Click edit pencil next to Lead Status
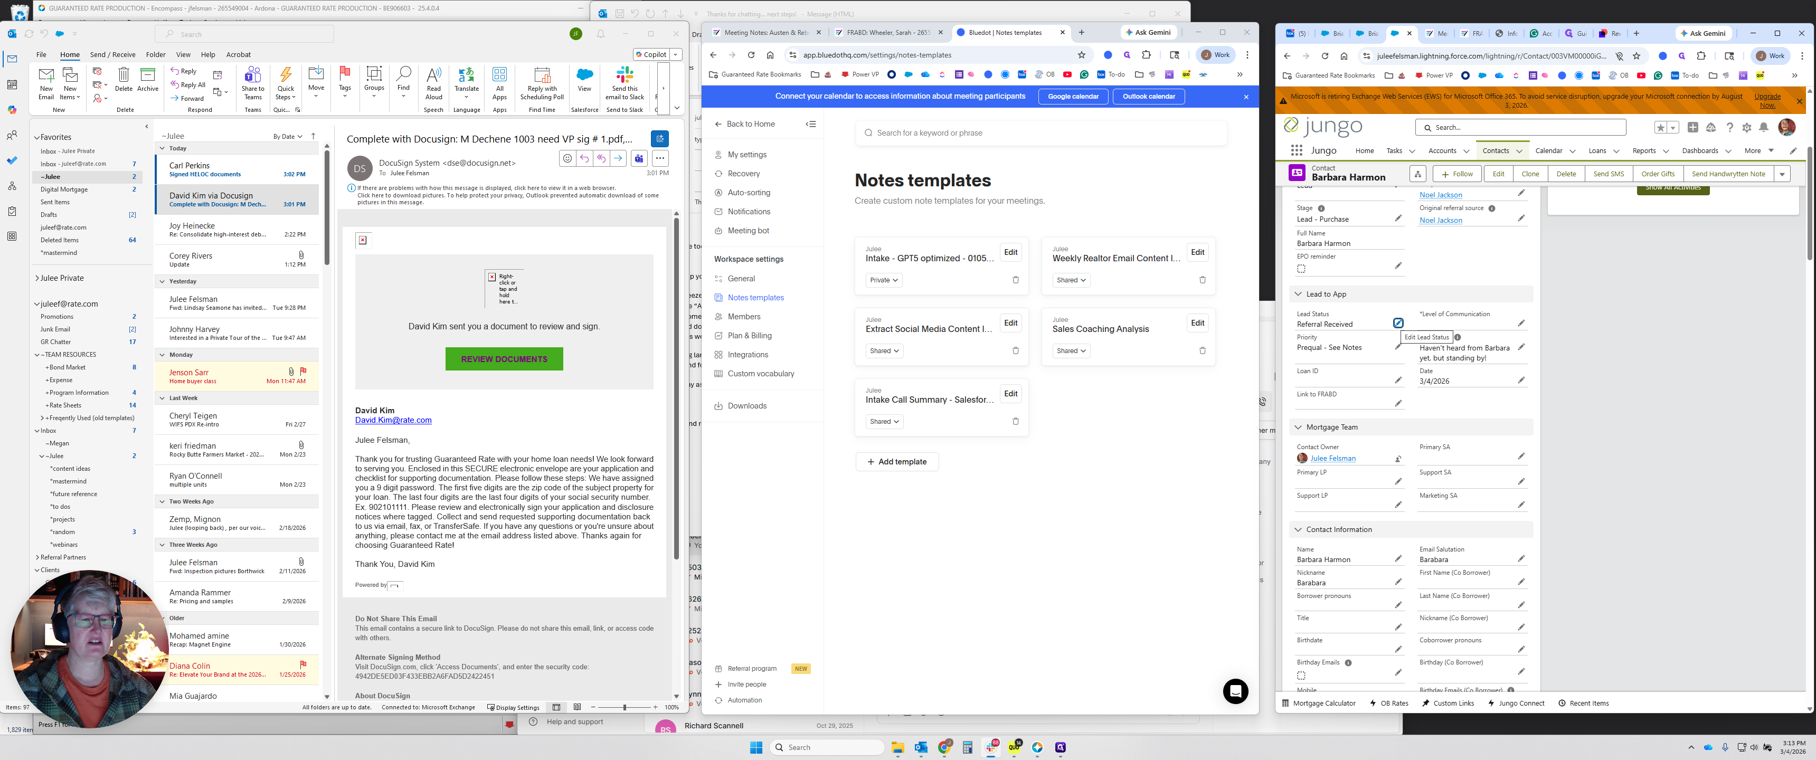This screenshot has height=760, width=1816. click(1398, 323)
